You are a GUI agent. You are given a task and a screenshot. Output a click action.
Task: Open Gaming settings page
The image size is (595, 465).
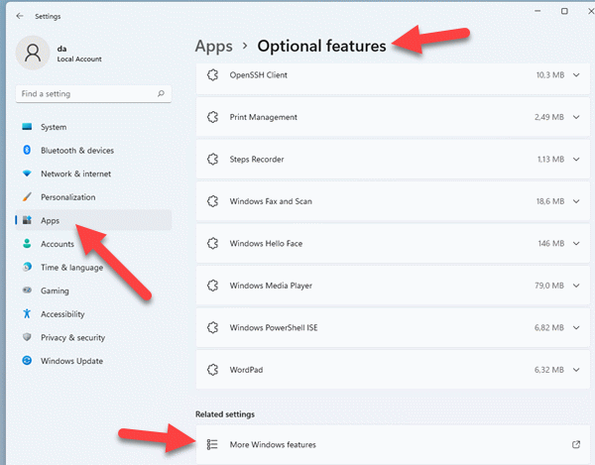click(93, 291)
